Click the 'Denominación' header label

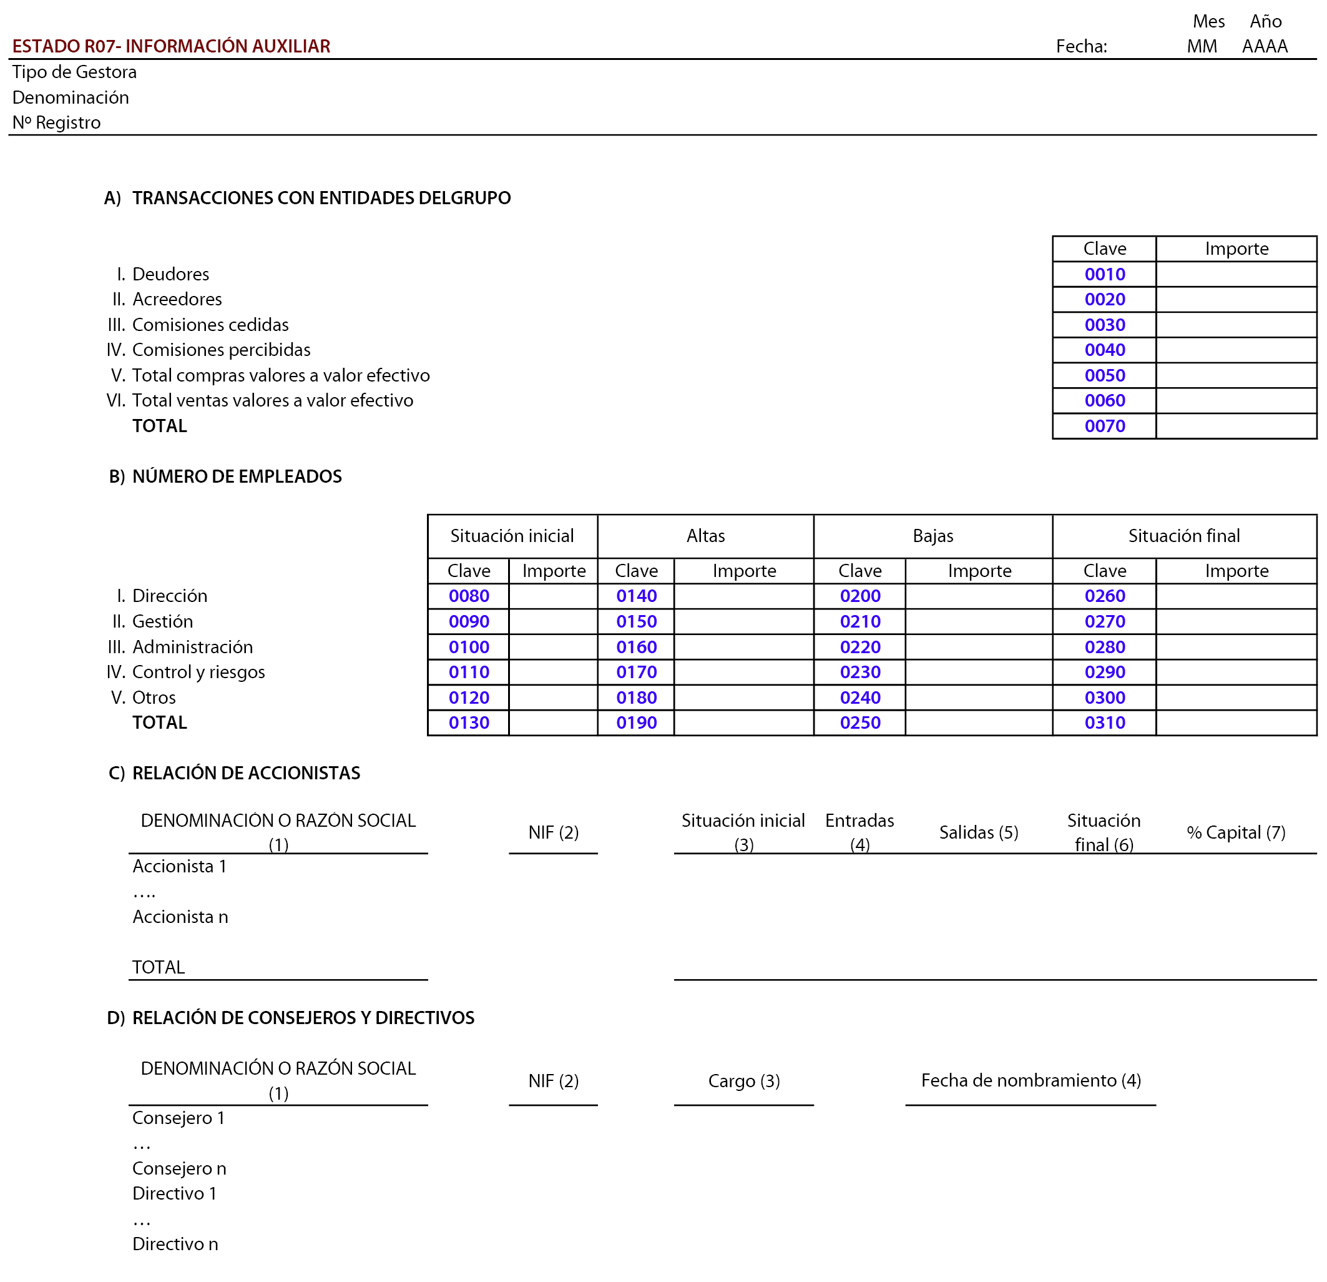click(x=71, y=97)
